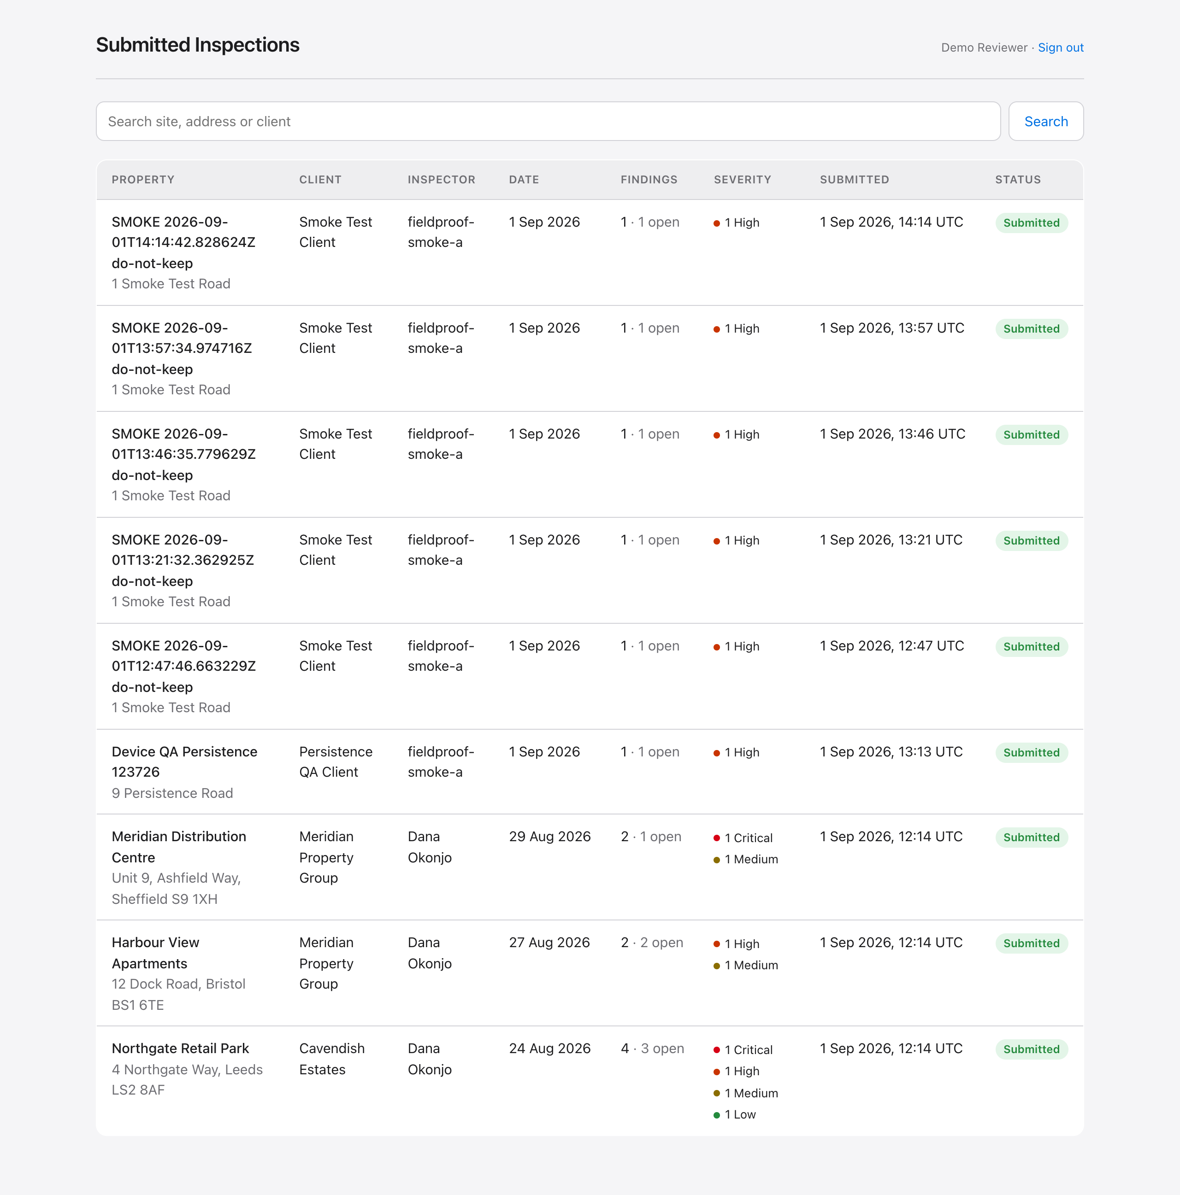This screenshot has height=1195, width=1180.
Task: Click the Submitted badge in the 13:46 UTC row
Action: pyautogui.click(x=1032, y=434)
